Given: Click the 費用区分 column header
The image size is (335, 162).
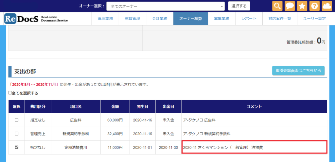Looking at the screenshot, I should click(38, 106).
